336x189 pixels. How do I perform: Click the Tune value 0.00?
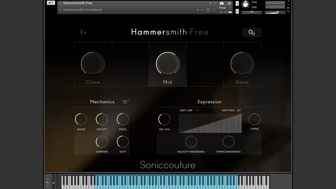(254, 7)
